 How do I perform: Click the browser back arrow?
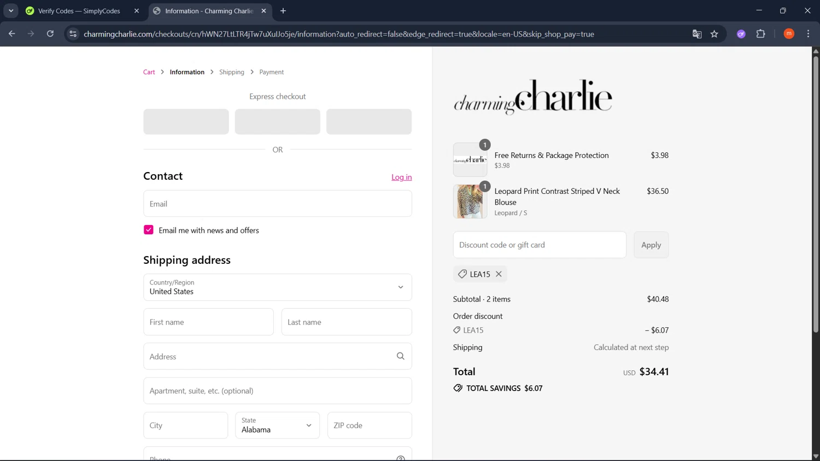[x=11, y=34]
